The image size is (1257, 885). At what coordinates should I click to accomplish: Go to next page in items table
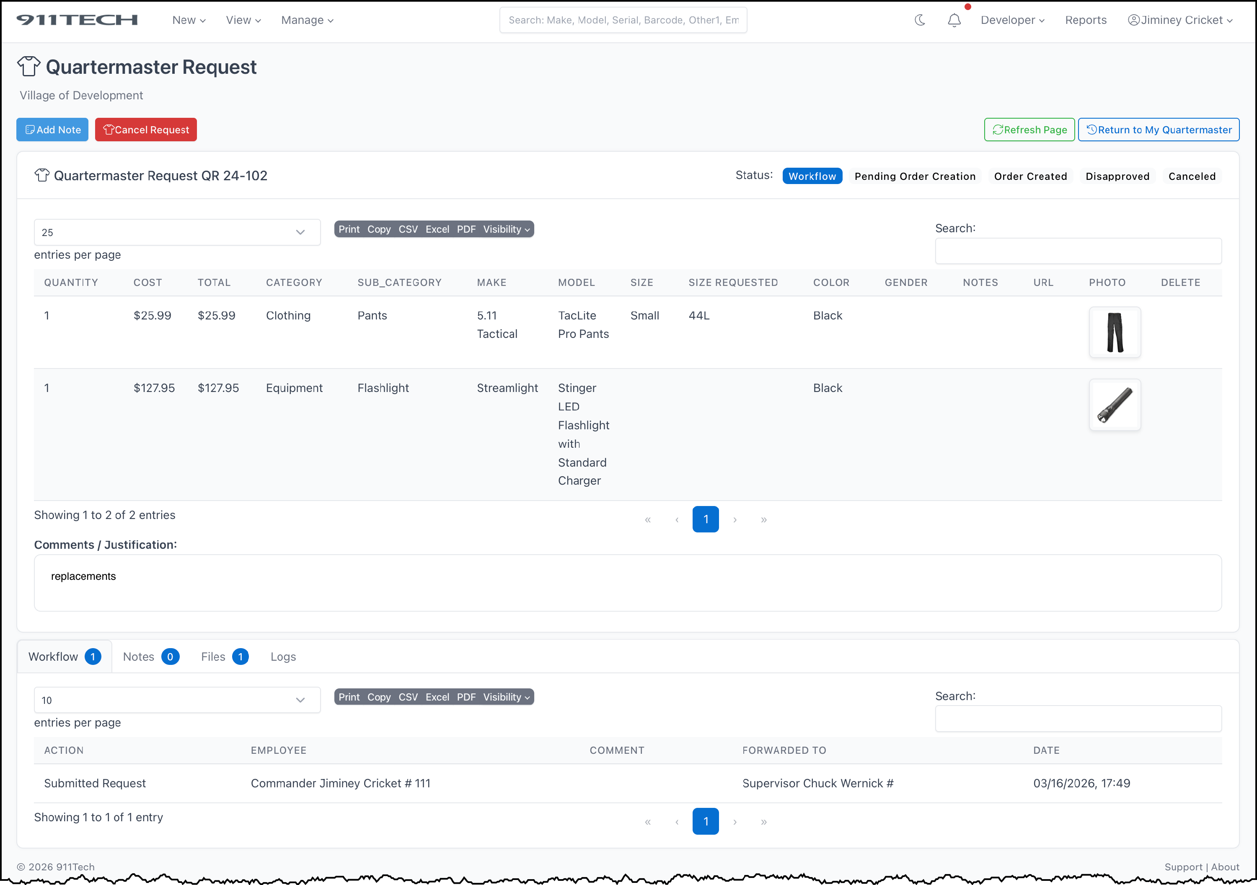click(735, 519)
